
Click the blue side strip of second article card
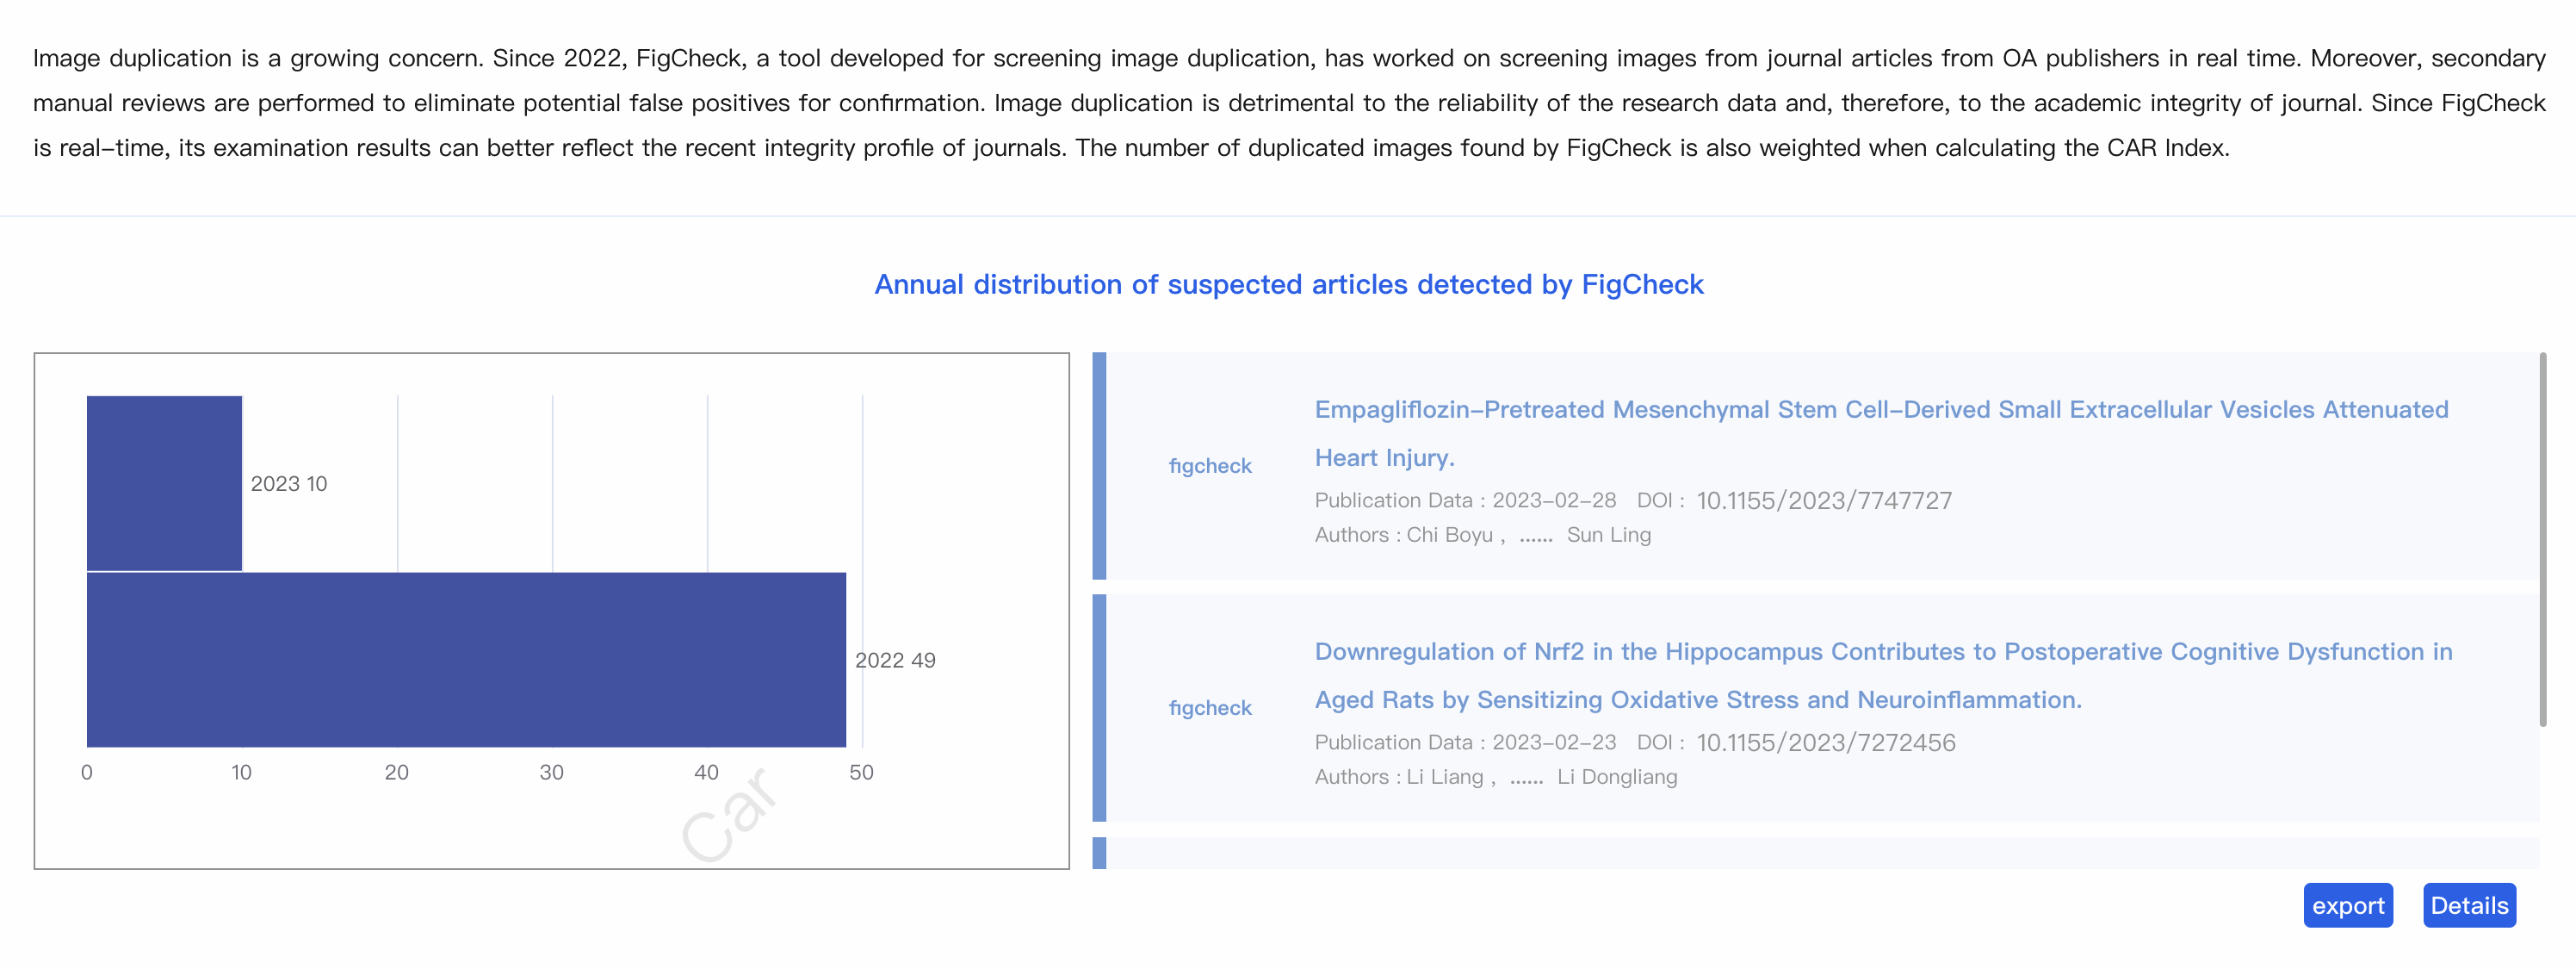pyautogui.click(x=1099, y=708)
